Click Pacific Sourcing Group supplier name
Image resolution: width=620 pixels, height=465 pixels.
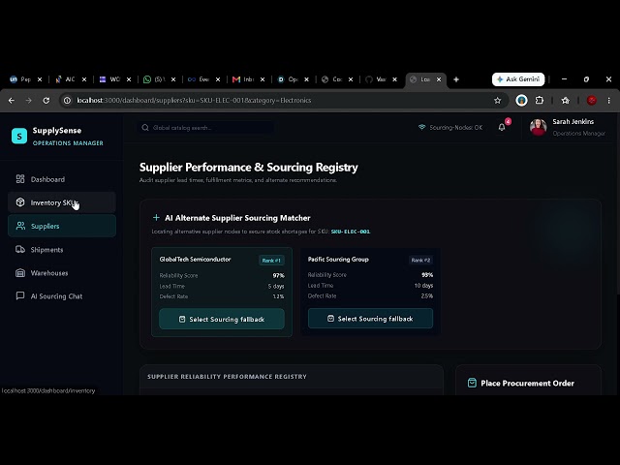pos(338,260)
